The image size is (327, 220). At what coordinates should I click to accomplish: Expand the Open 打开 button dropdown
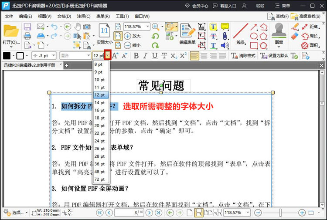pyautogui.click(x=11, y=47)
